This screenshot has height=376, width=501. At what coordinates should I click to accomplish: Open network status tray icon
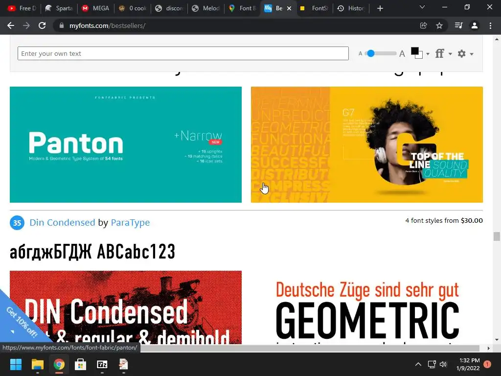pyautogui.click(x=432, y=364)
